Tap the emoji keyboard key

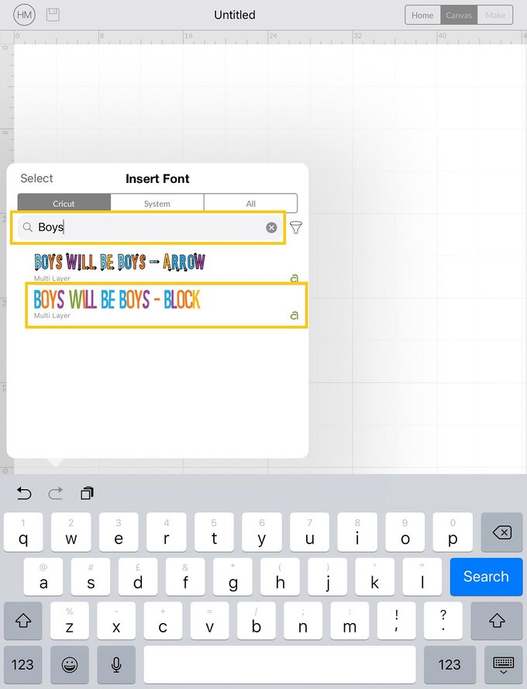(70, 664)
